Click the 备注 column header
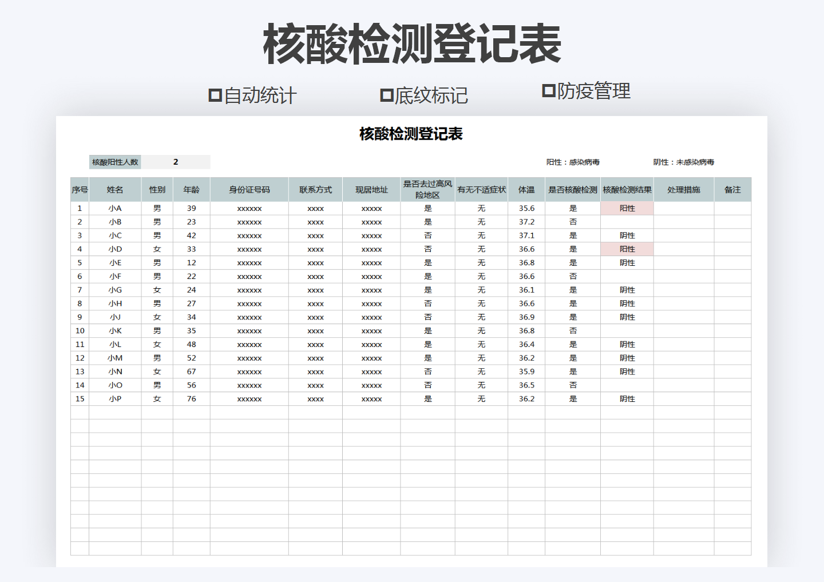Image resolution: width=824 pixels, height=582 pixels. 734,189
